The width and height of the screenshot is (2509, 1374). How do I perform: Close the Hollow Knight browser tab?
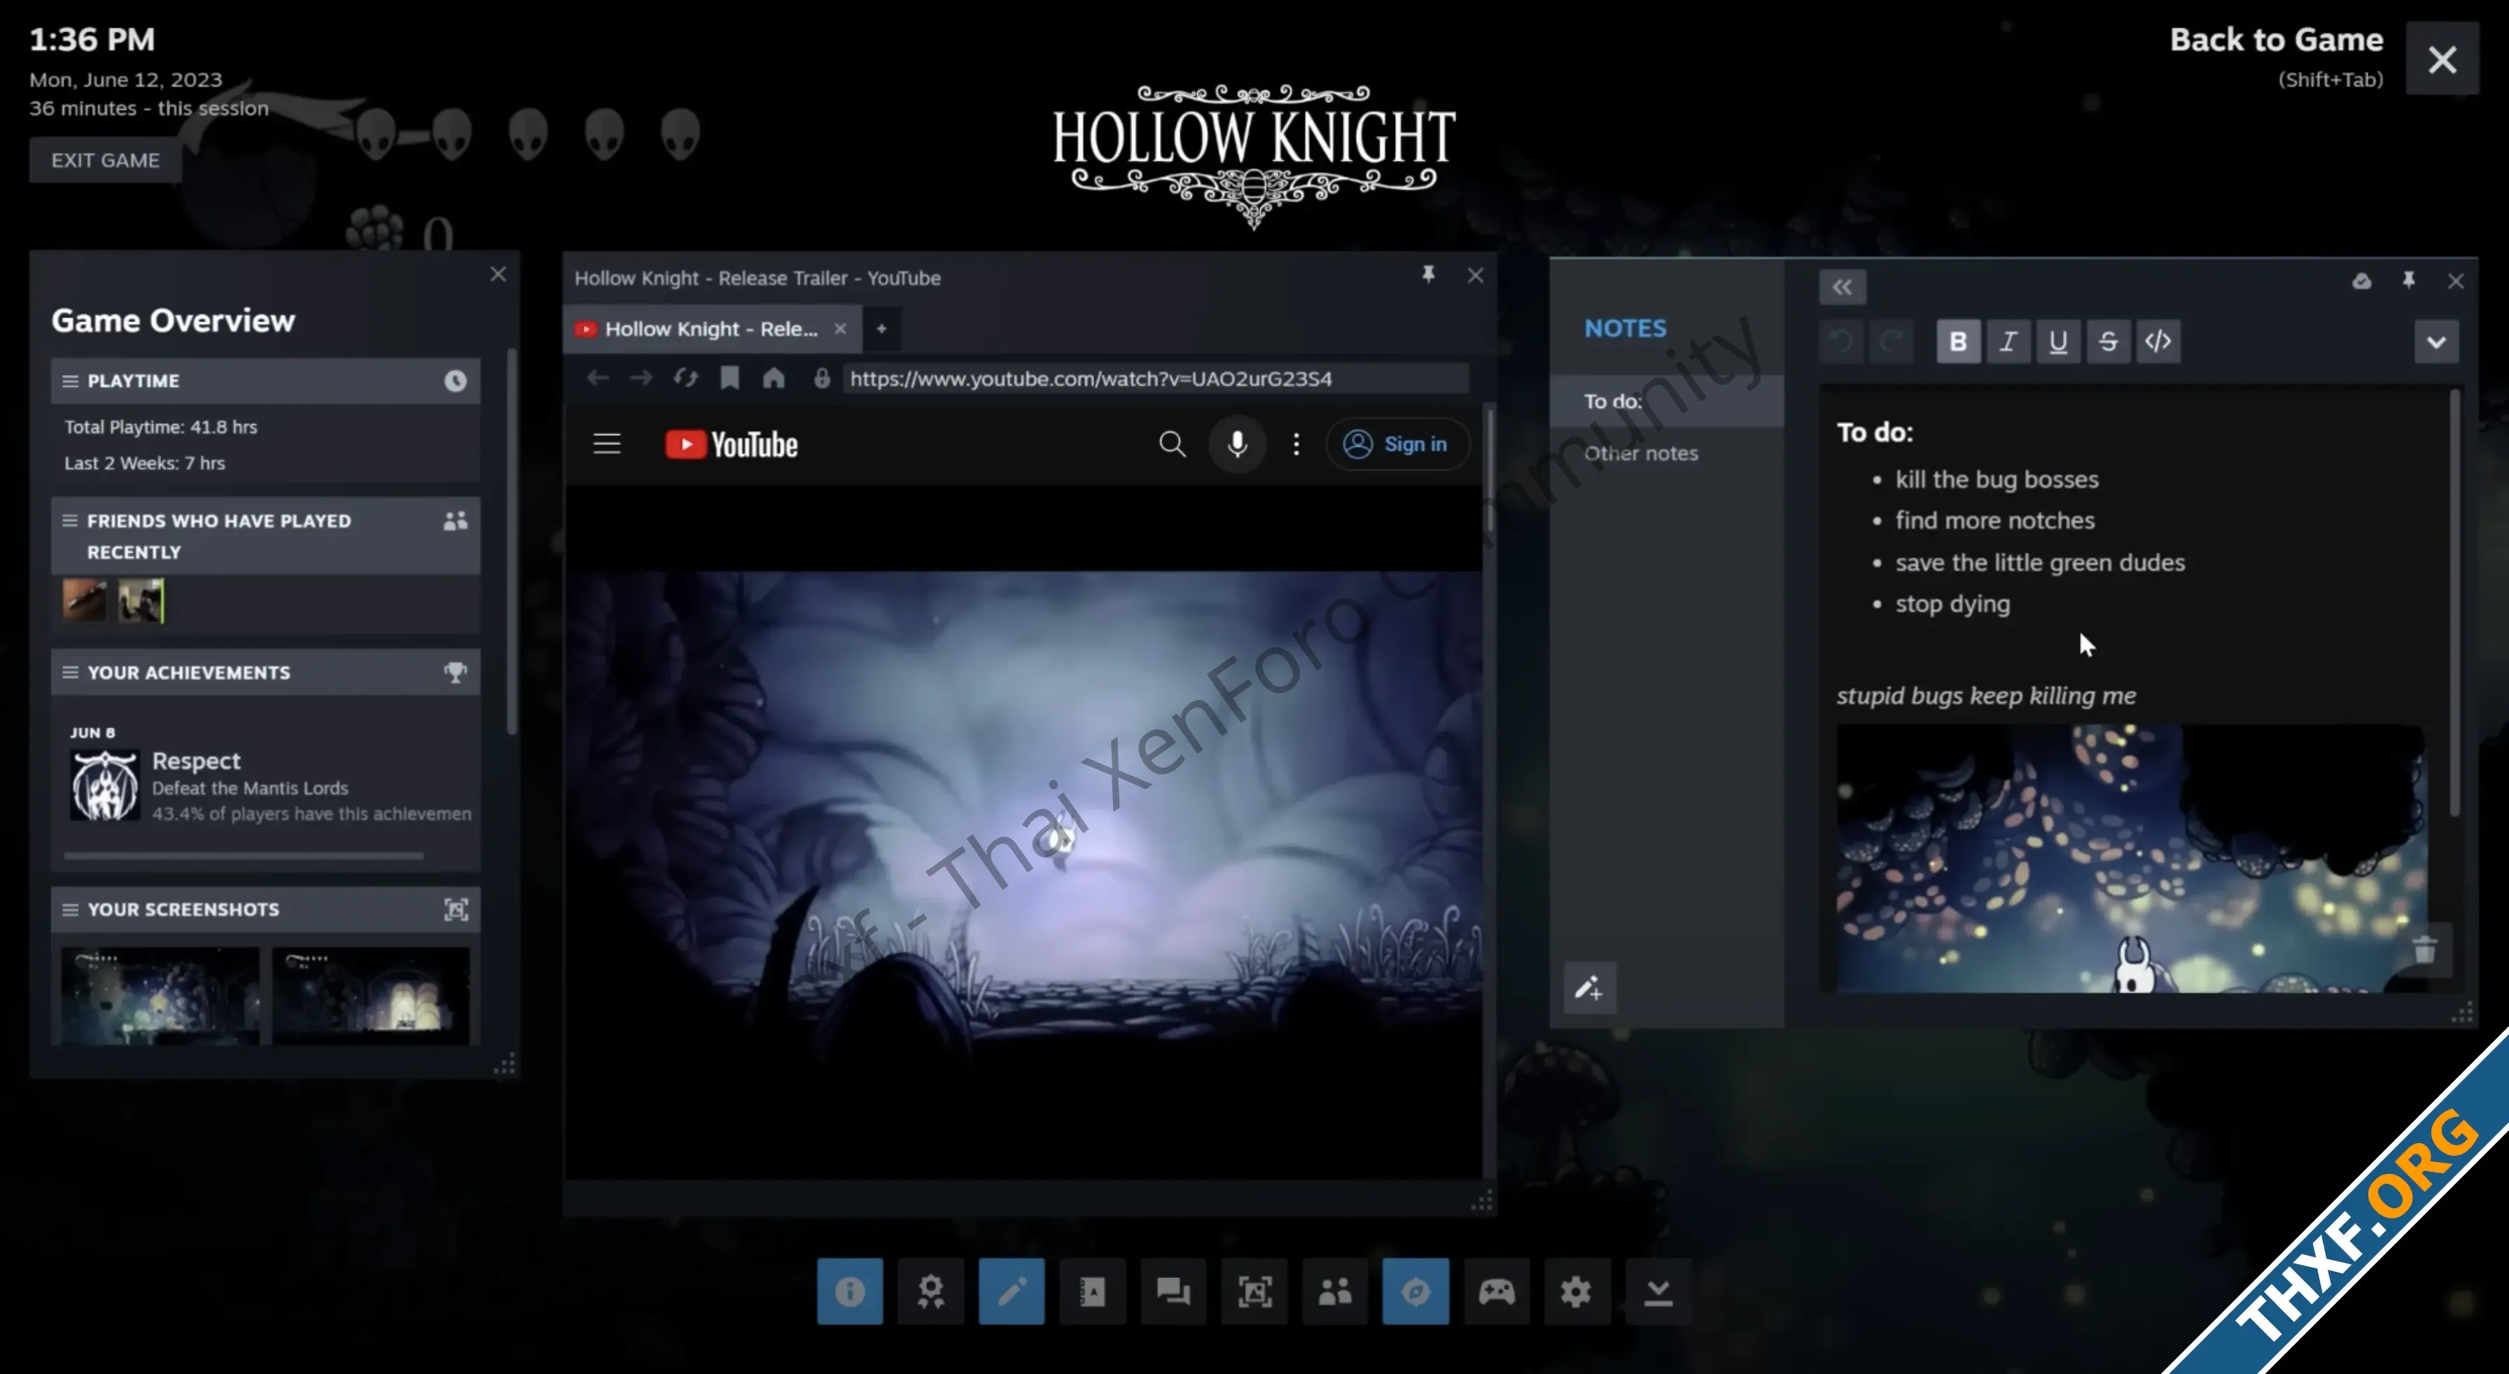point(839,329)
